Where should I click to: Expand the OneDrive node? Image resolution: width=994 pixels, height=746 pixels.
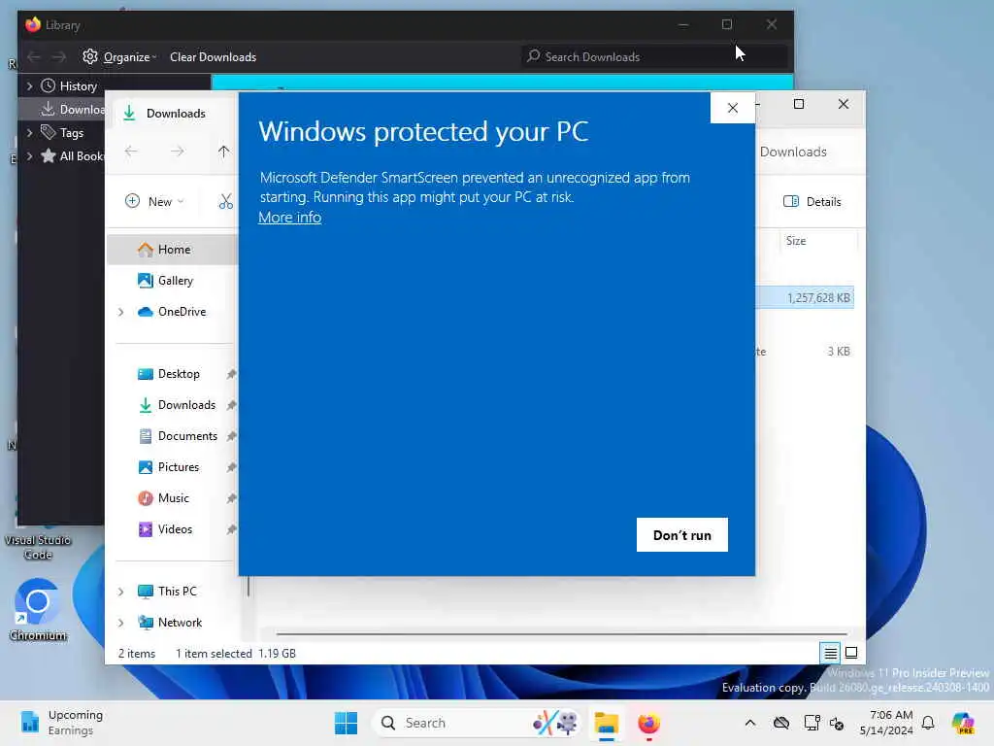pos(120,312)
